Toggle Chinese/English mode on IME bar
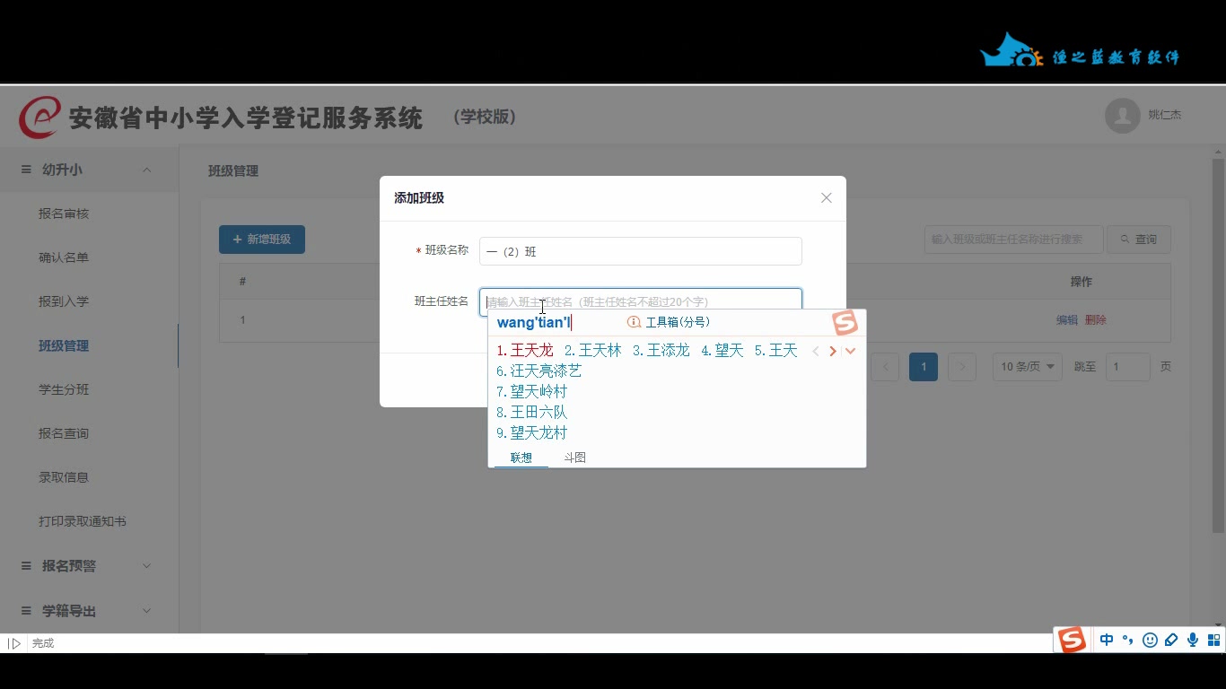 (x=1107, y=640)
